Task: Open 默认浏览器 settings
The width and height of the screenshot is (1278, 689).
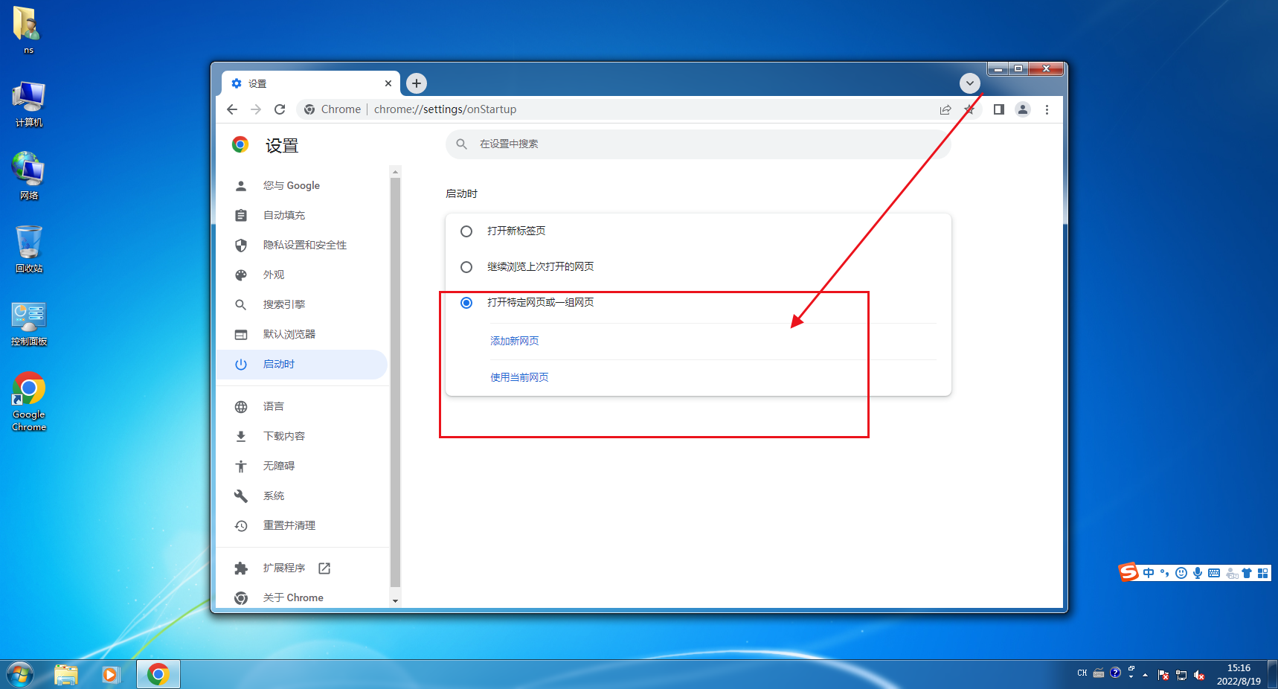Action: point(302,334)
